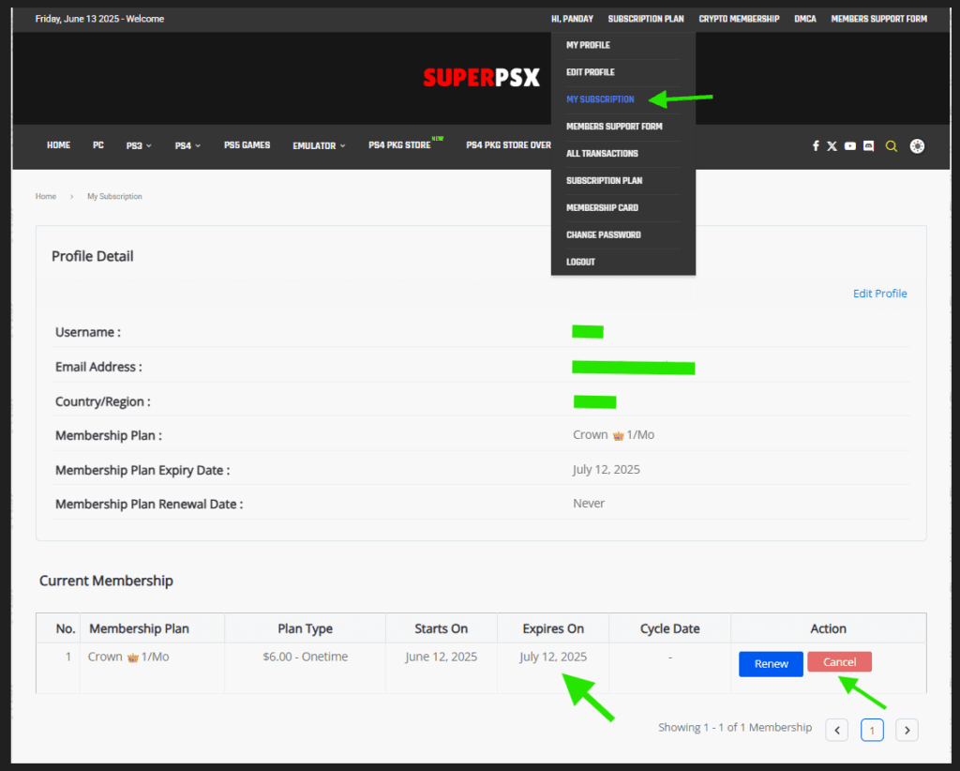Select page 1 in pagination

[872, 730]
